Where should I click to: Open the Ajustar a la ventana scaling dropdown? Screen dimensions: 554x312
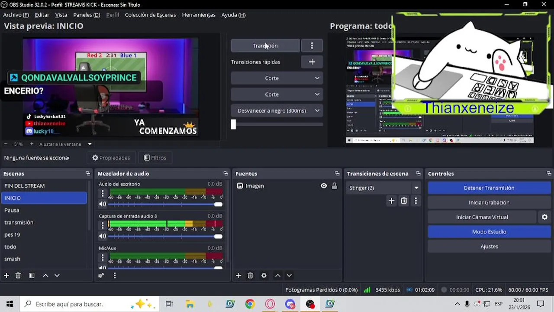tap(66, 144)
